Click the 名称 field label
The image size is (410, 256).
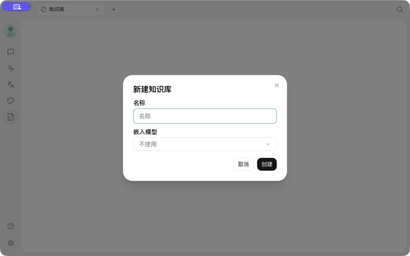(139, 103)
